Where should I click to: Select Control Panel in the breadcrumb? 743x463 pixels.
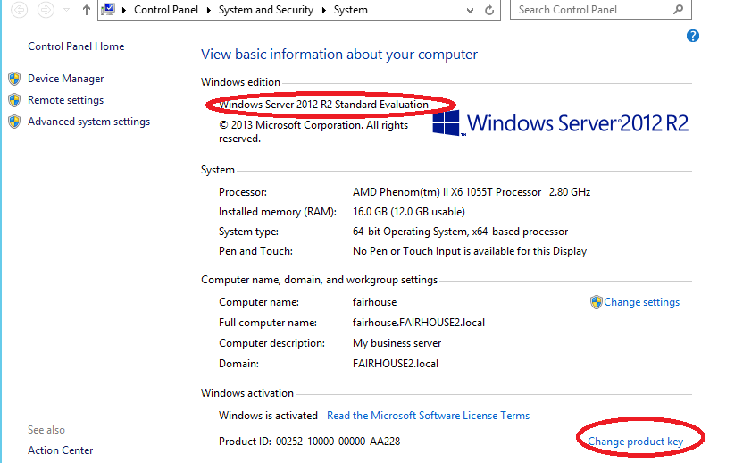(168, 10)
